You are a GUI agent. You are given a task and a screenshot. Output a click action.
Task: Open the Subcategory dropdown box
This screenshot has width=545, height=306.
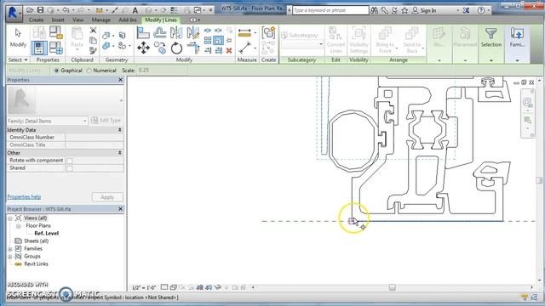[x=301, y=44]
